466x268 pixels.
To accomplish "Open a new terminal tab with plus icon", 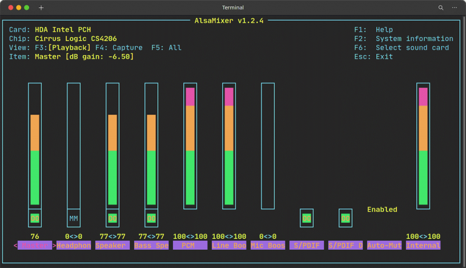I will coord(41,8).
